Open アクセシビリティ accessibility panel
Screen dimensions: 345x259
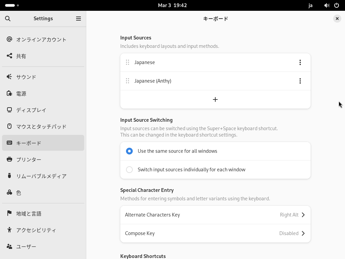click(x=43, y=230)
